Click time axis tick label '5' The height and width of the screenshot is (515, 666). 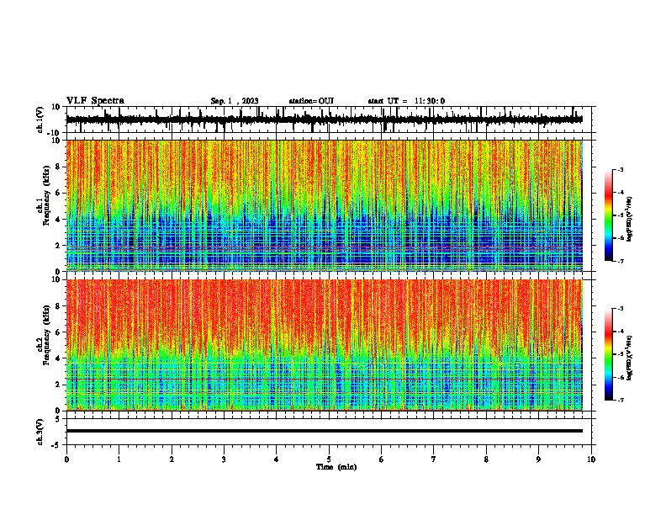(329, 459)
